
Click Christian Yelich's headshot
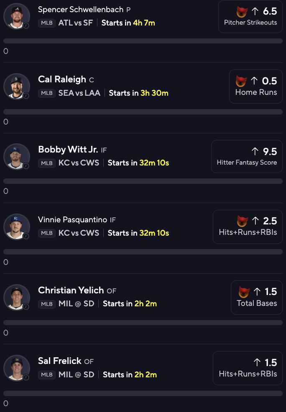(x=17, y=297)
